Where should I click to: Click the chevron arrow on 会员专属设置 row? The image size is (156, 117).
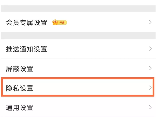(x=150, y=22)
